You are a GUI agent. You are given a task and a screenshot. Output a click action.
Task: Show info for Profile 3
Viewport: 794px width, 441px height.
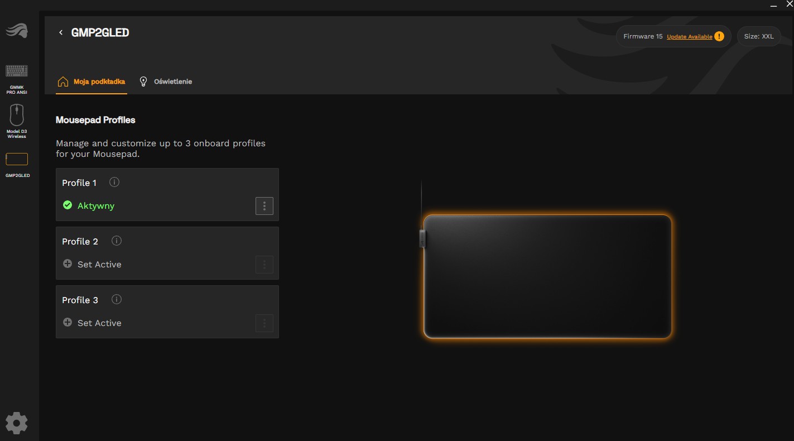point(117,300)
